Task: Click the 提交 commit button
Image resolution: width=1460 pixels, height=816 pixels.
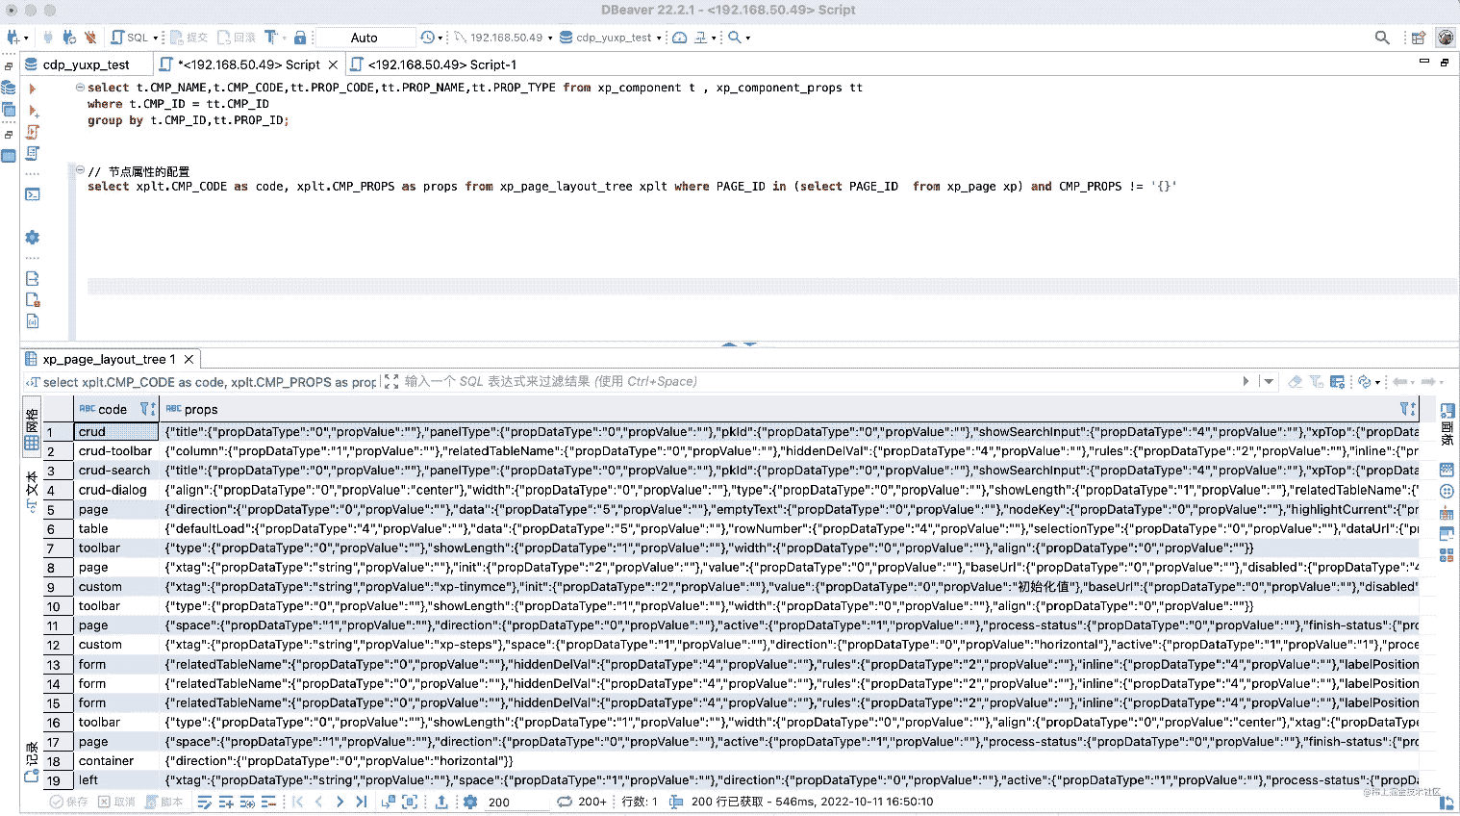Action: point(188,38)
